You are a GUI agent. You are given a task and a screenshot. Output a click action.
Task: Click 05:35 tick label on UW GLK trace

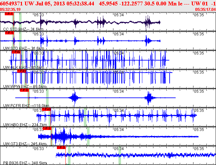tap(199, 53)
